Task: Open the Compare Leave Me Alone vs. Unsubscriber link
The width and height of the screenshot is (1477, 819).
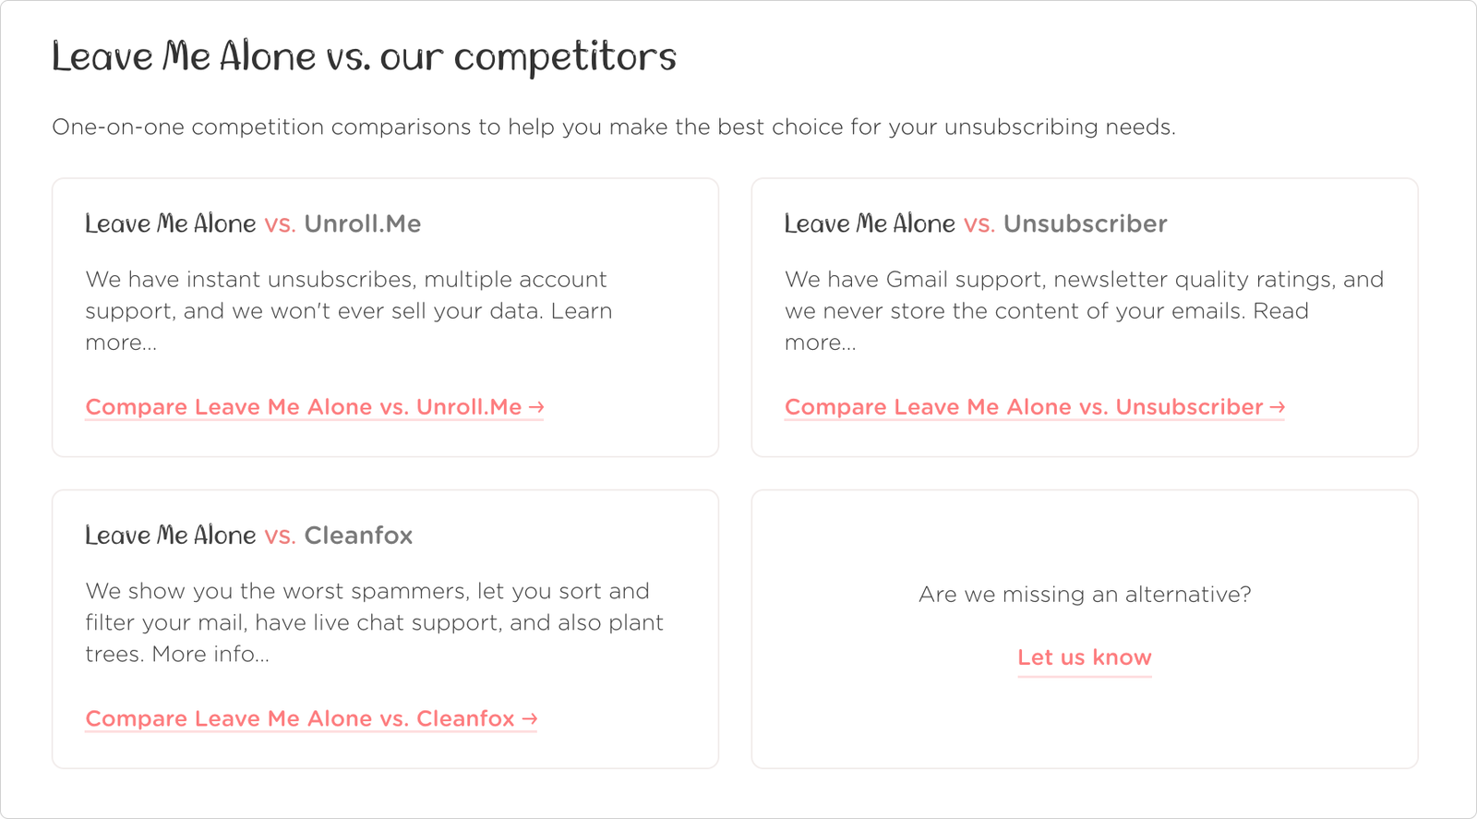Action: click(x=1035, y=407)
